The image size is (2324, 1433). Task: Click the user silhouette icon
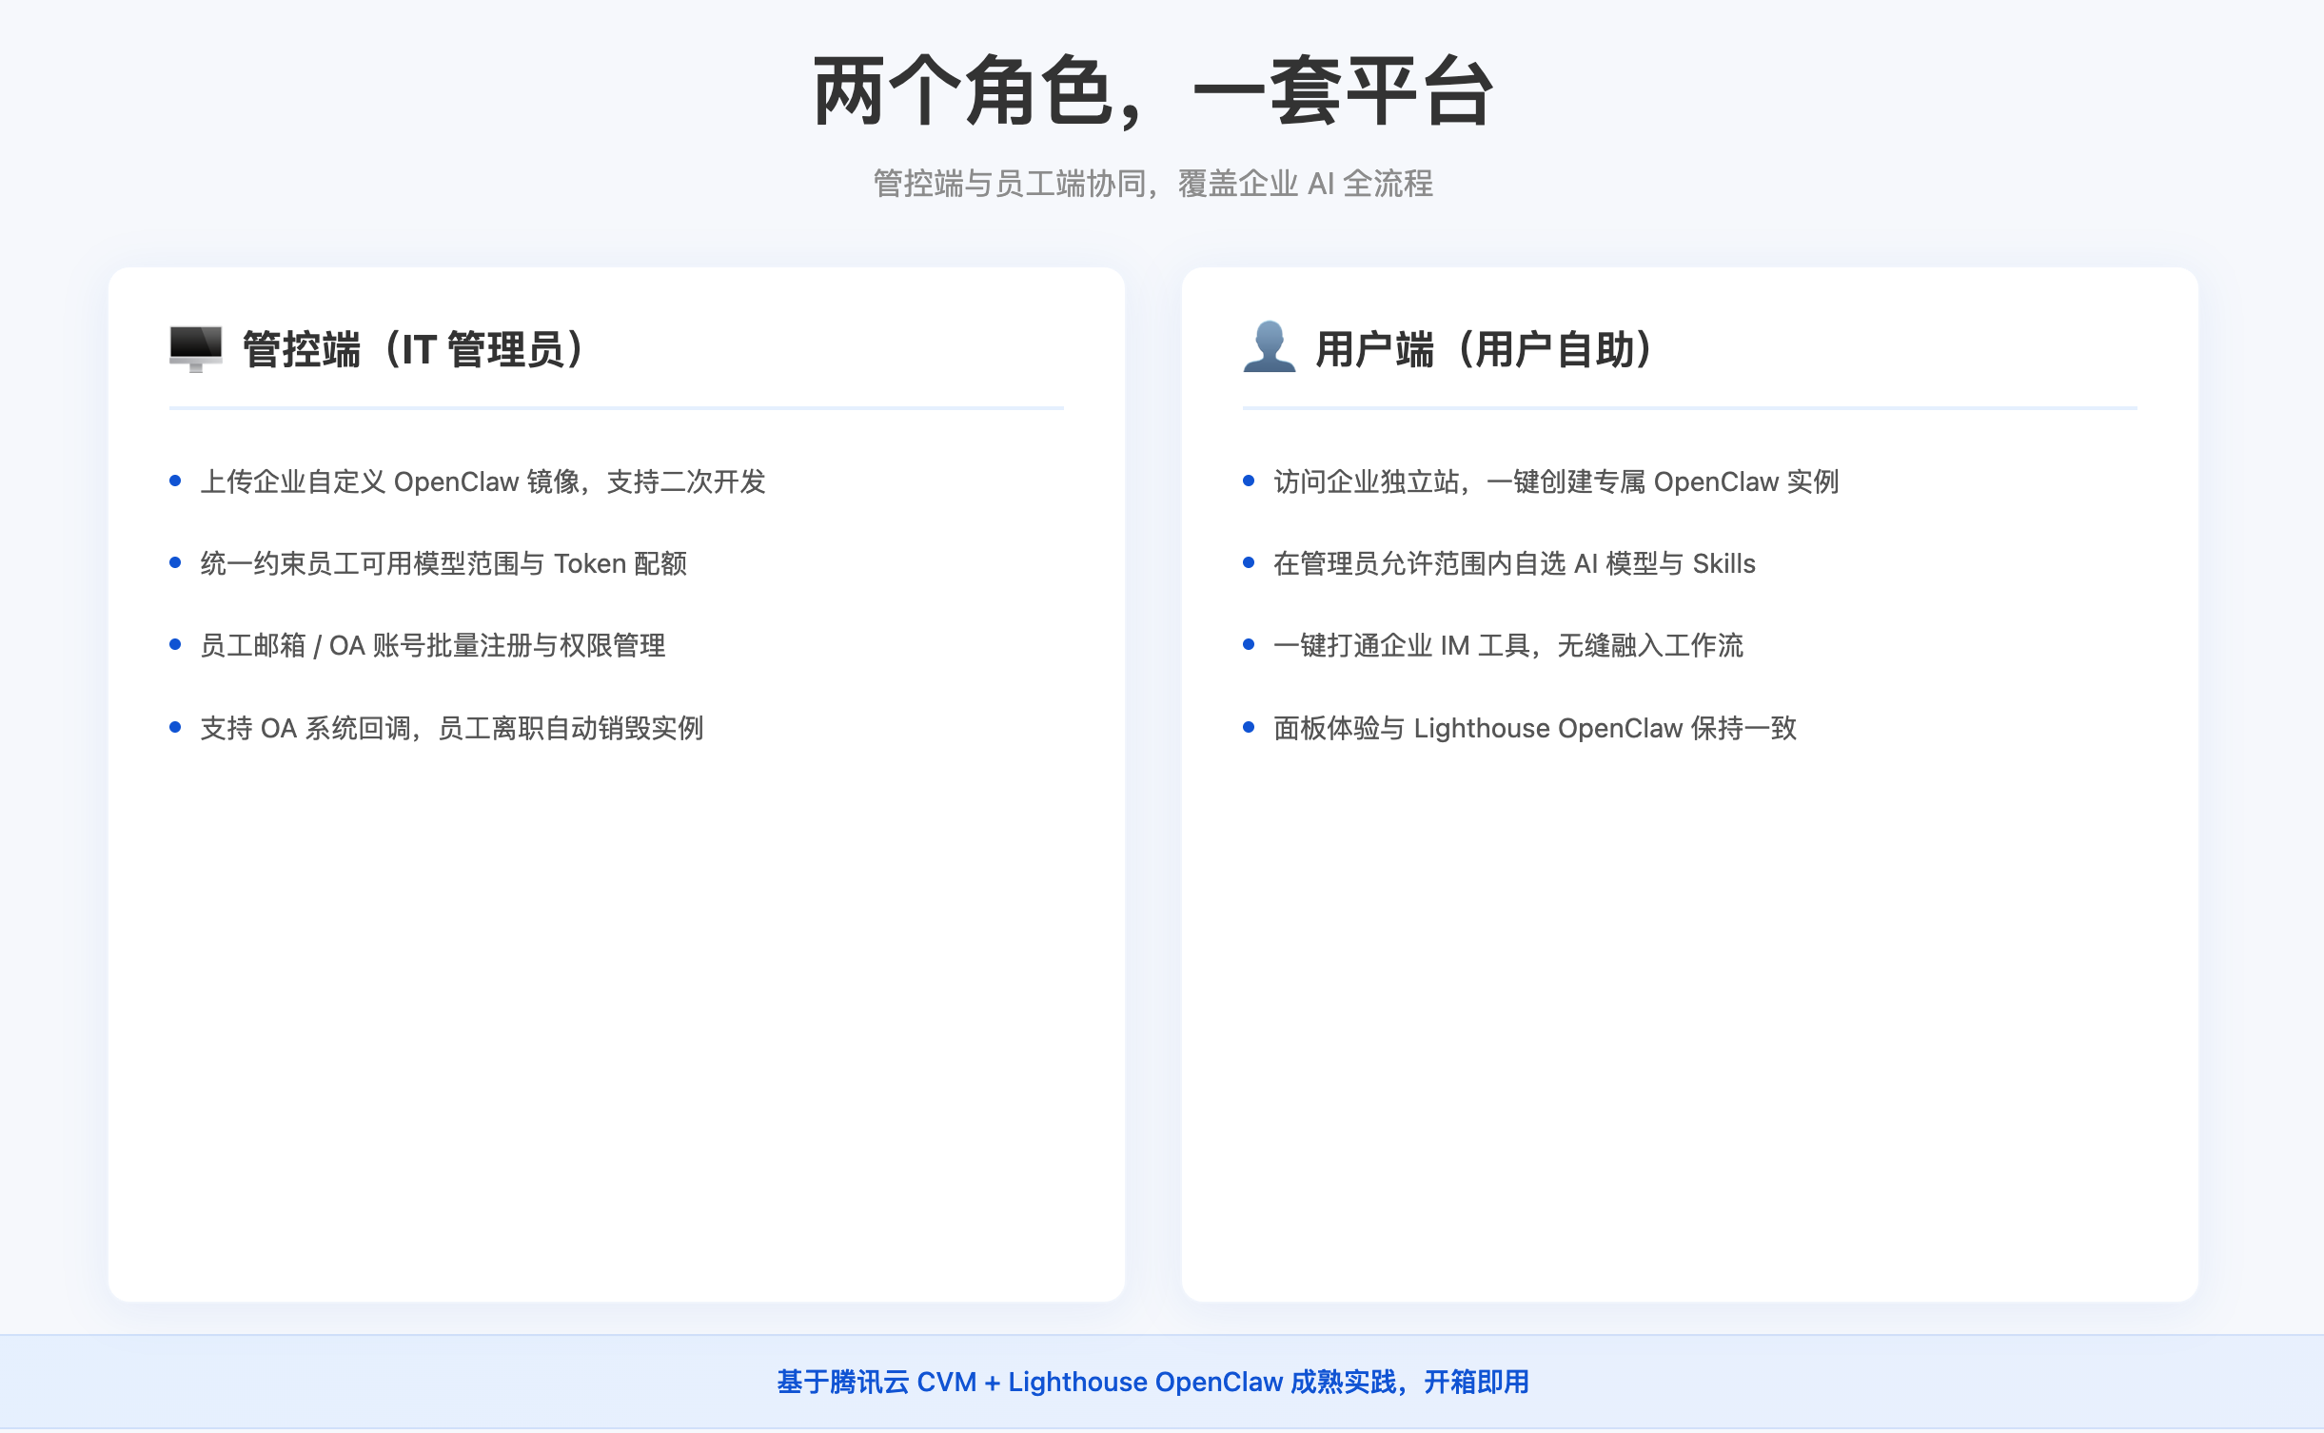tap(1269, 347)
